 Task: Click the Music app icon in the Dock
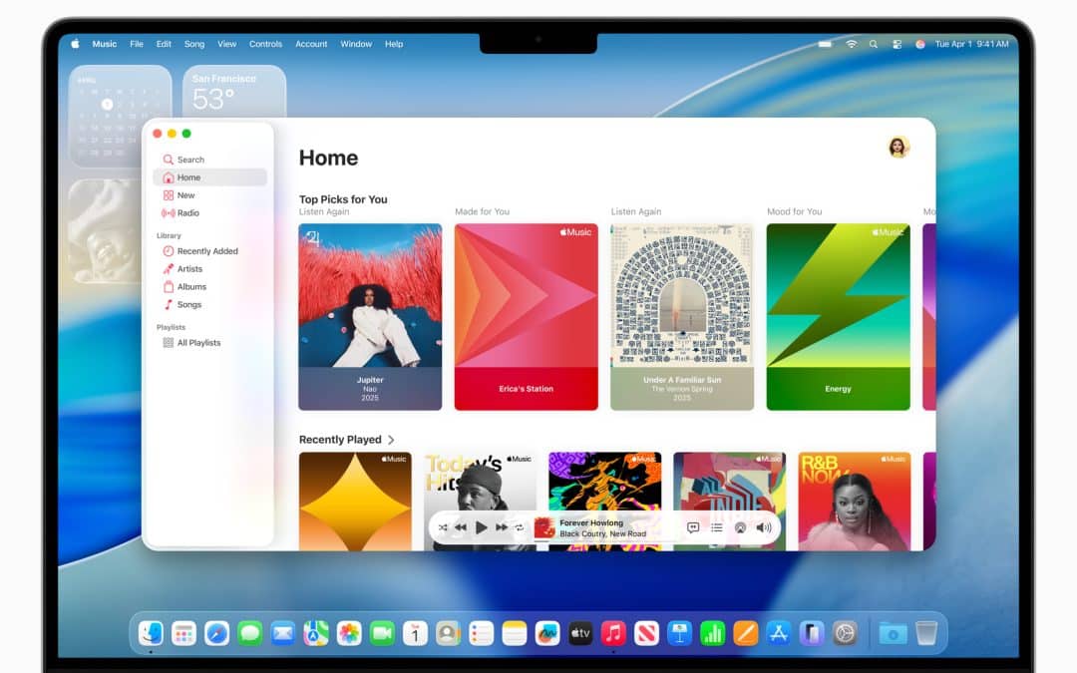613,632
